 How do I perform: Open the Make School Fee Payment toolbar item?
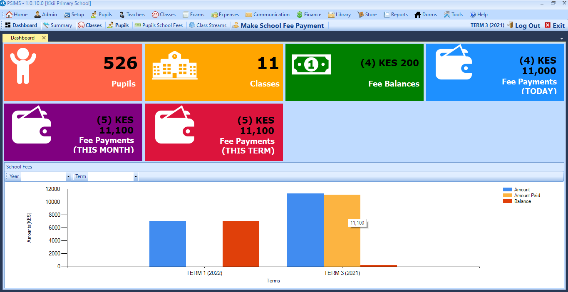[x=278, y=25]
